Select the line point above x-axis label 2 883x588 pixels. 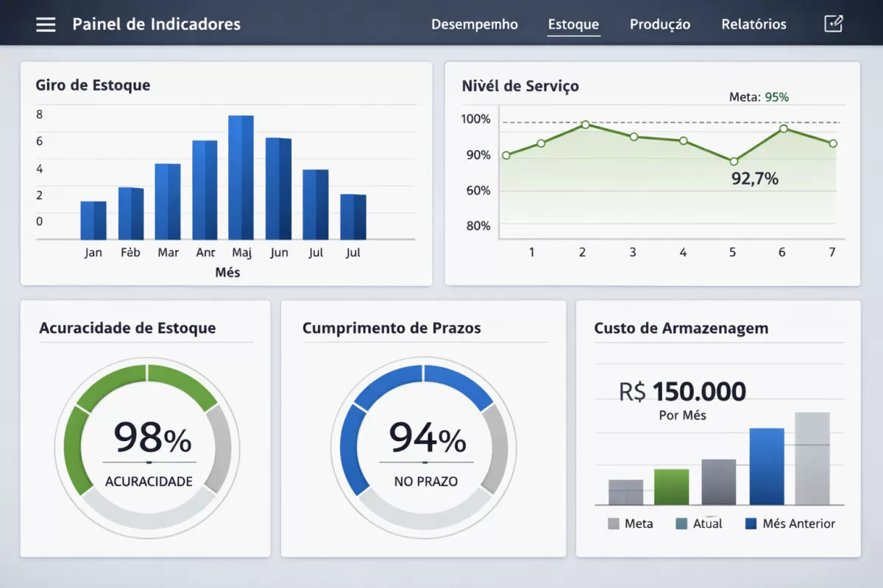(x=585, y=124)
